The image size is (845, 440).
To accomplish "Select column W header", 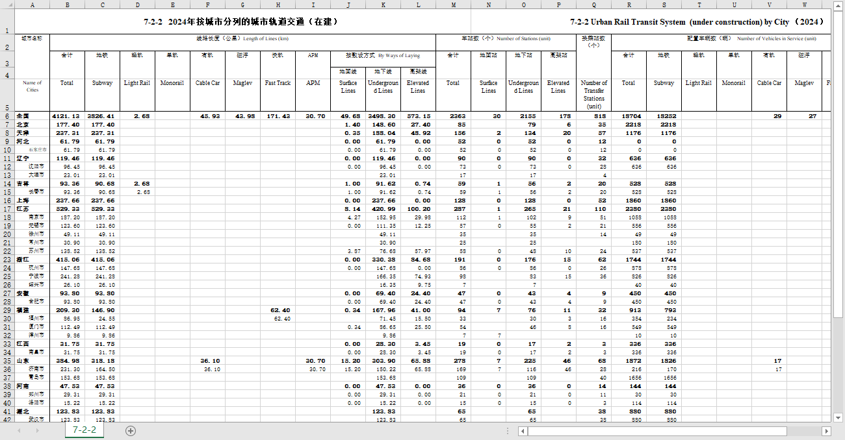I will click(x=805, y=5).
